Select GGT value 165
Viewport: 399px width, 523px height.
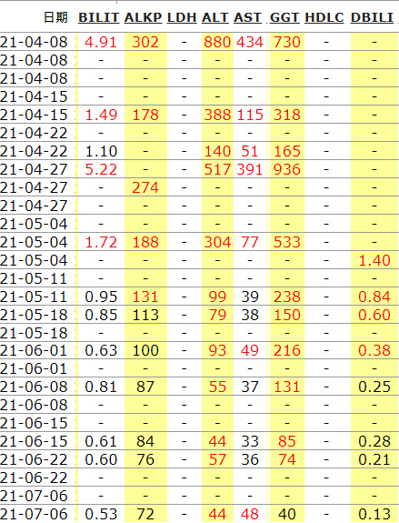click(287, 151)
